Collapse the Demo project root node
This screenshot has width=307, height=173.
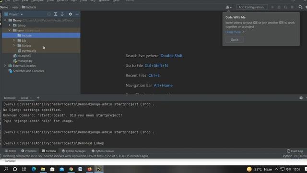tap(5, 20)
